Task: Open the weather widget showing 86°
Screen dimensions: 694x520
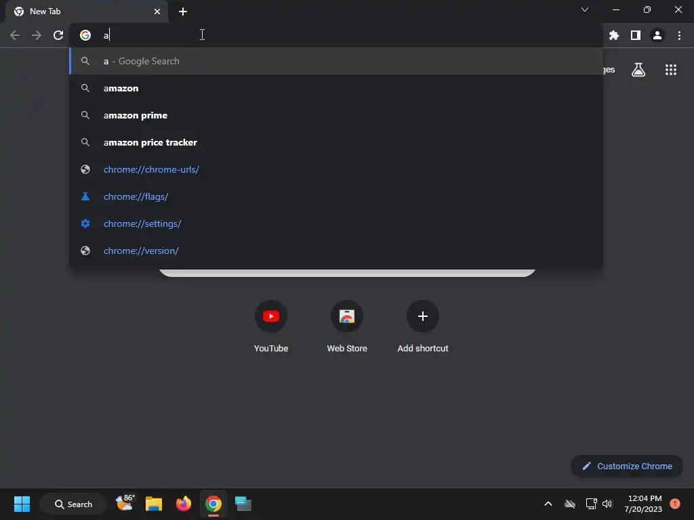Action: click(125, 503)
